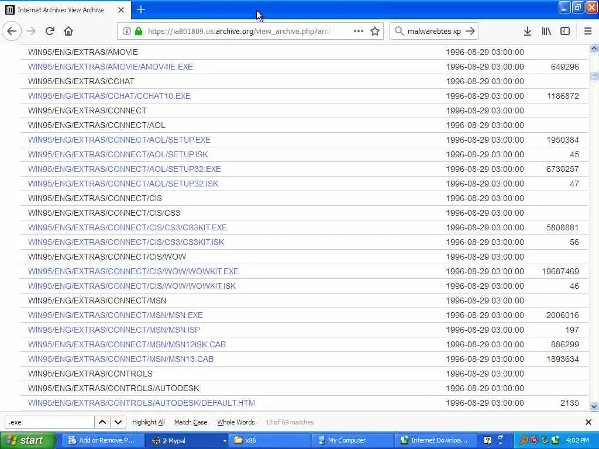Switch to the x86 folder window
The height and width of the screenshot is (449, 599).
click(269, 440)
